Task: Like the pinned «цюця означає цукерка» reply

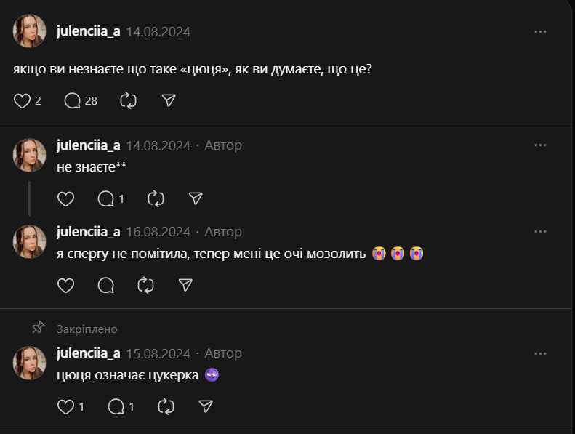Action: pos(65,406)
